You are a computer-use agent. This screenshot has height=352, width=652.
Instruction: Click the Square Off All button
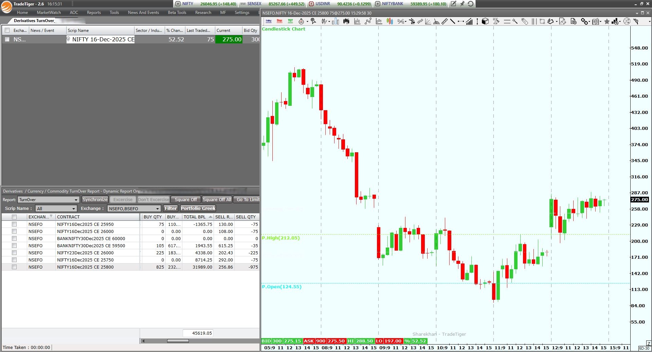pos(217,200)
